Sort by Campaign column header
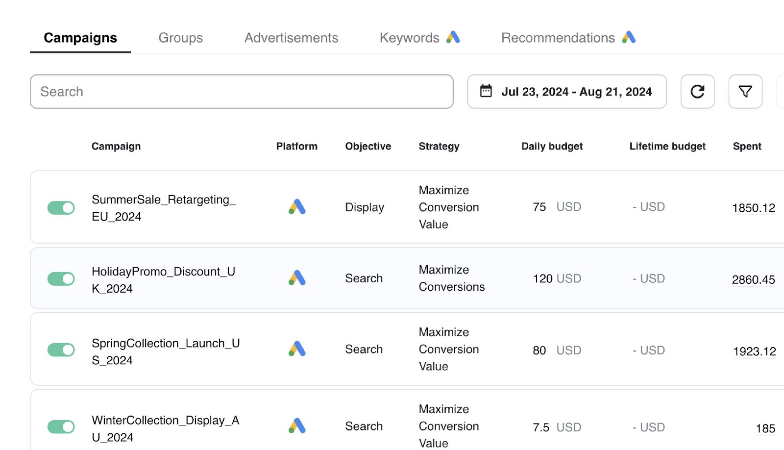Image resolution: width=784 pixels, height=450 pixels. click(x=116, y=146)
